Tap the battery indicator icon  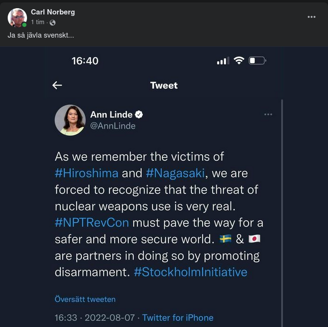[x=257, y=61]
